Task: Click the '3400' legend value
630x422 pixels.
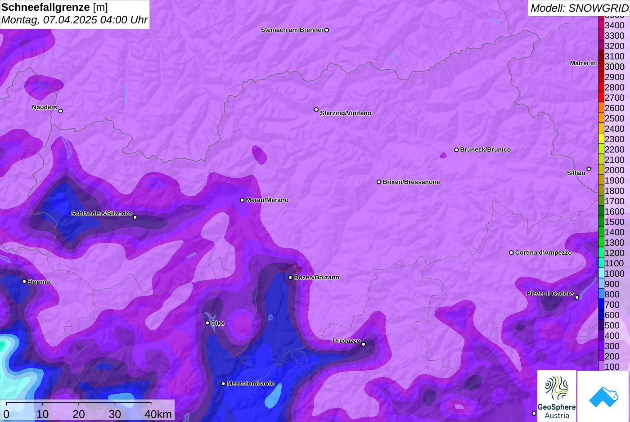Action: pyautogui.click(x=614, y=26)
